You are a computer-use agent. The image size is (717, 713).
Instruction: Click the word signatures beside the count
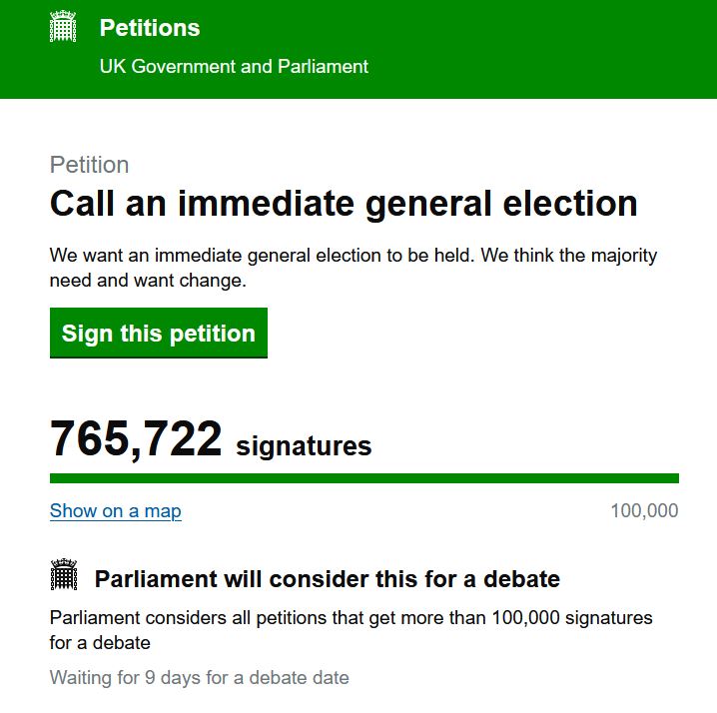pos(304,445)
